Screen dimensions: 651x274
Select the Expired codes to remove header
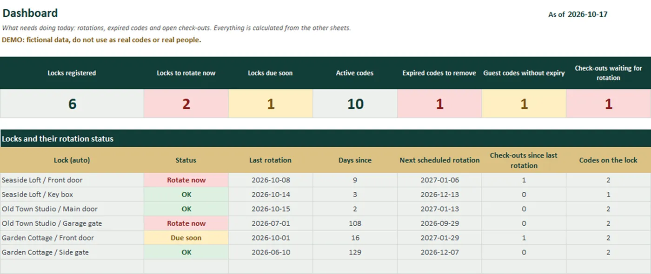(x=439, y=73)
